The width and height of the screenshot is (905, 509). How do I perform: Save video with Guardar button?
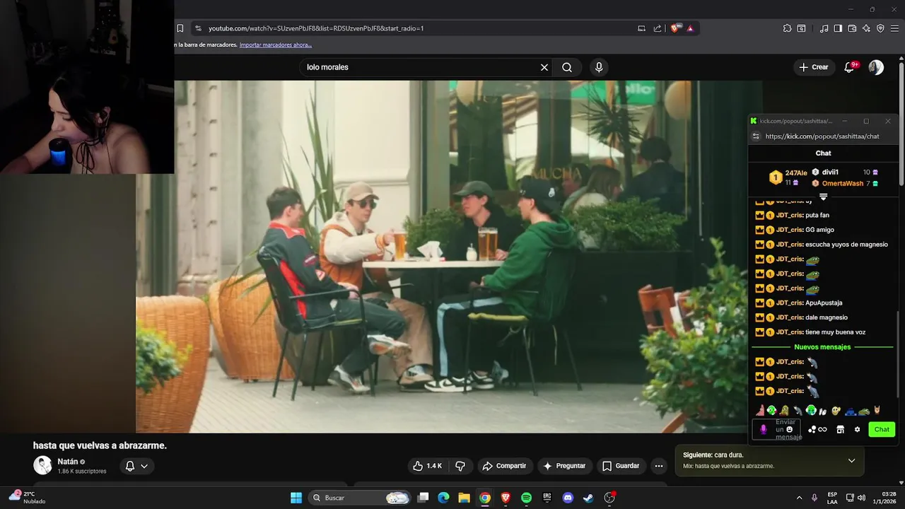pyautogui.click(x=621, y=466)
